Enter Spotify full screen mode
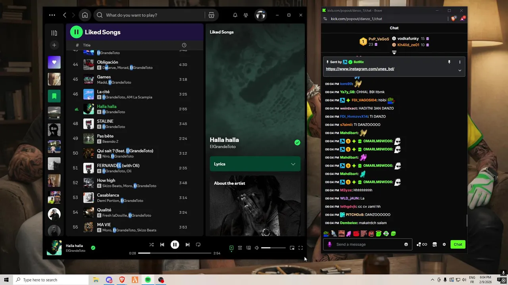The height and width of the screenshot is (285, 508). point(300,248)
